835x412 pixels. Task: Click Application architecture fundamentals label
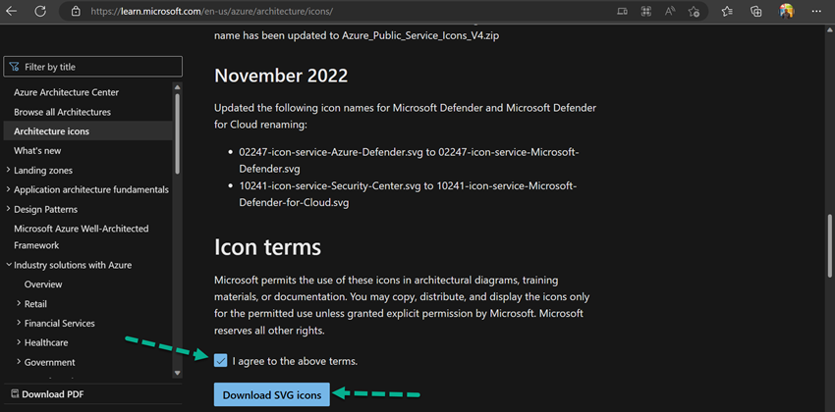tap(91, 189)
